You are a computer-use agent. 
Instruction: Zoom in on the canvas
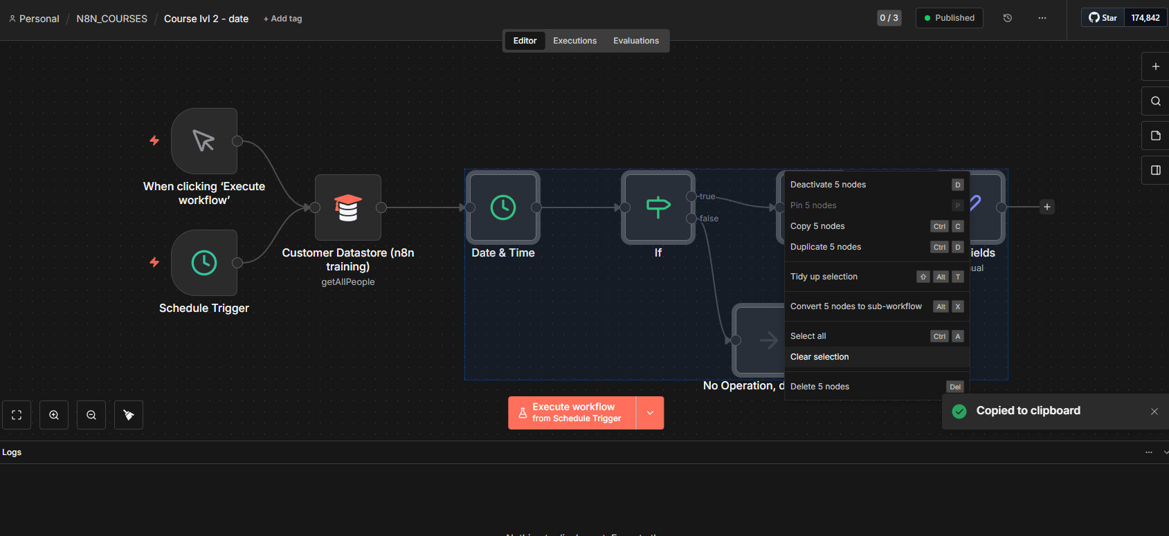point(54,415)
